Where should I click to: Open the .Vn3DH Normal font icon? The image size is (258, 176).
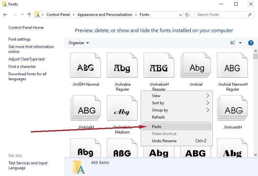[85, 65]
